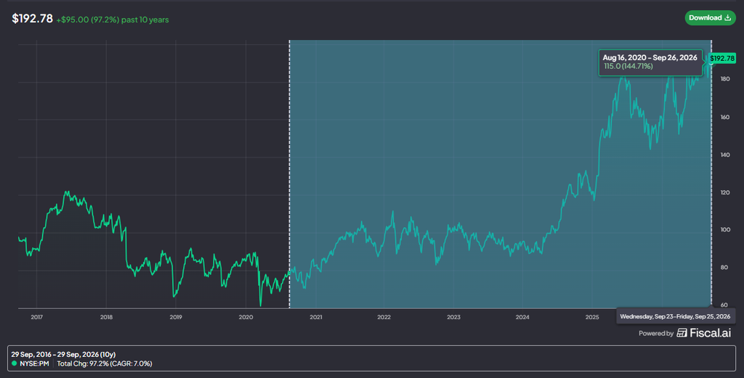Click the 2020 x-axis label
The width and height of the screenshot is (744, 378).
click(x=246, y=317)
